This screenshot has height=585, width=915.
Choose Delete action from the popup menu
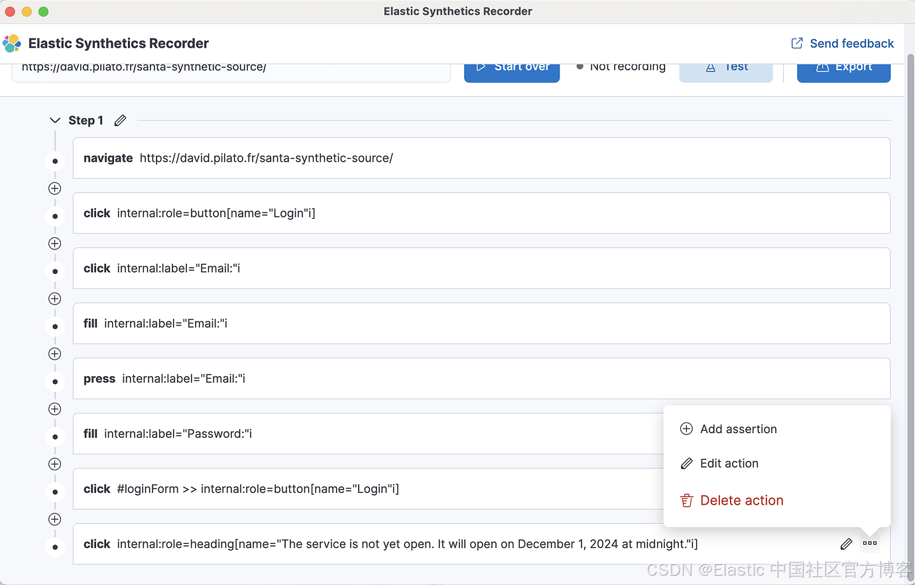(732, 501)
